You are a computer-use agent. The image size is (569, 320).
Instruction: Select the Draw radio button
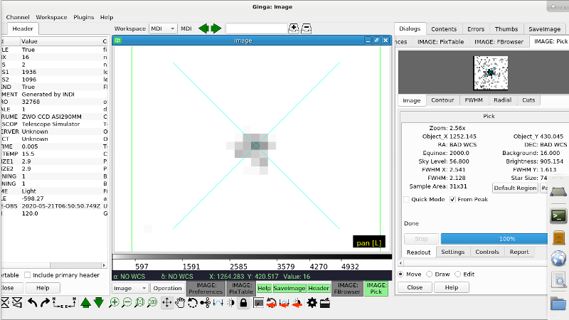pyautogui.click(x=430, y=274)
